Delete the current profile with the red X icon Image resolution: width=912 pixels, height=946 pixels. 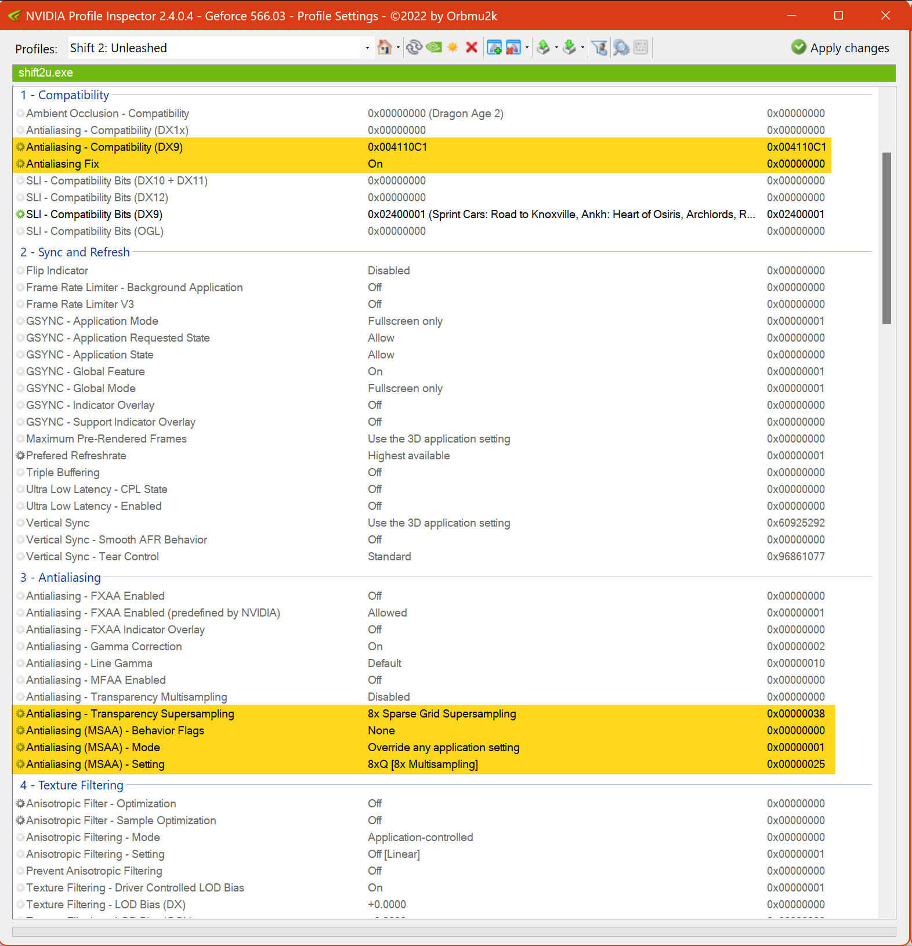472,48
